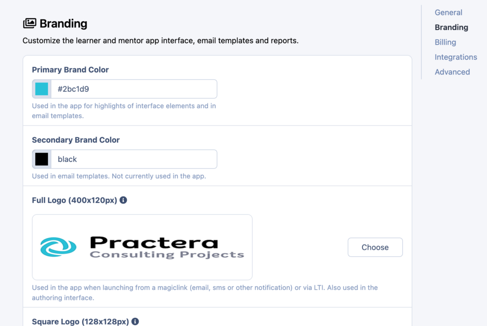Click the Secondary Brand Color label

(76, 140)
